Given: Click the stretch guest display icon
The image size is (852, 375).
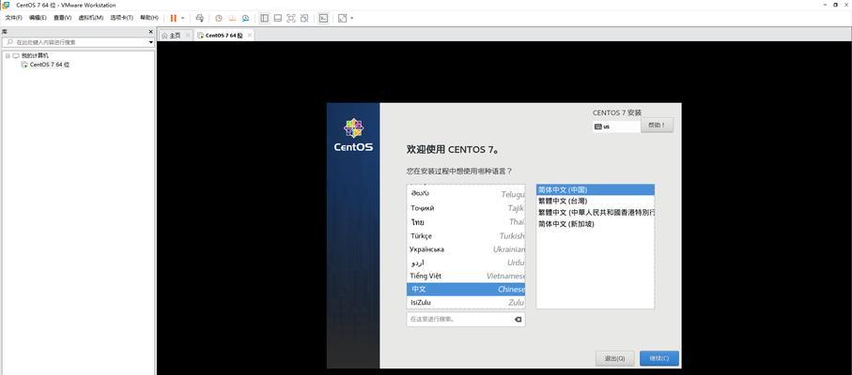Looking at the screenshot, I should (x=342, y=18).
